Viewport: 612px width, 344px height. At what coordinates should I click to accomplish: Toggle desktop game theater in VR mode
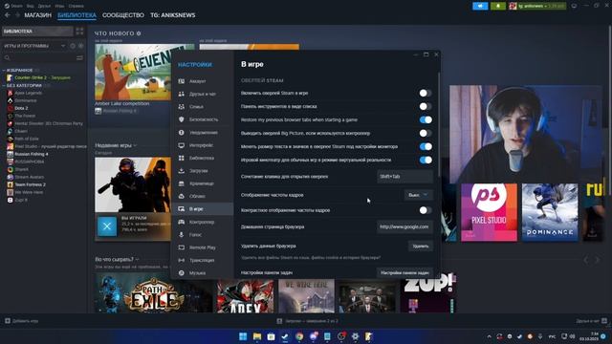pyautogui.click(x=426, y=160)
